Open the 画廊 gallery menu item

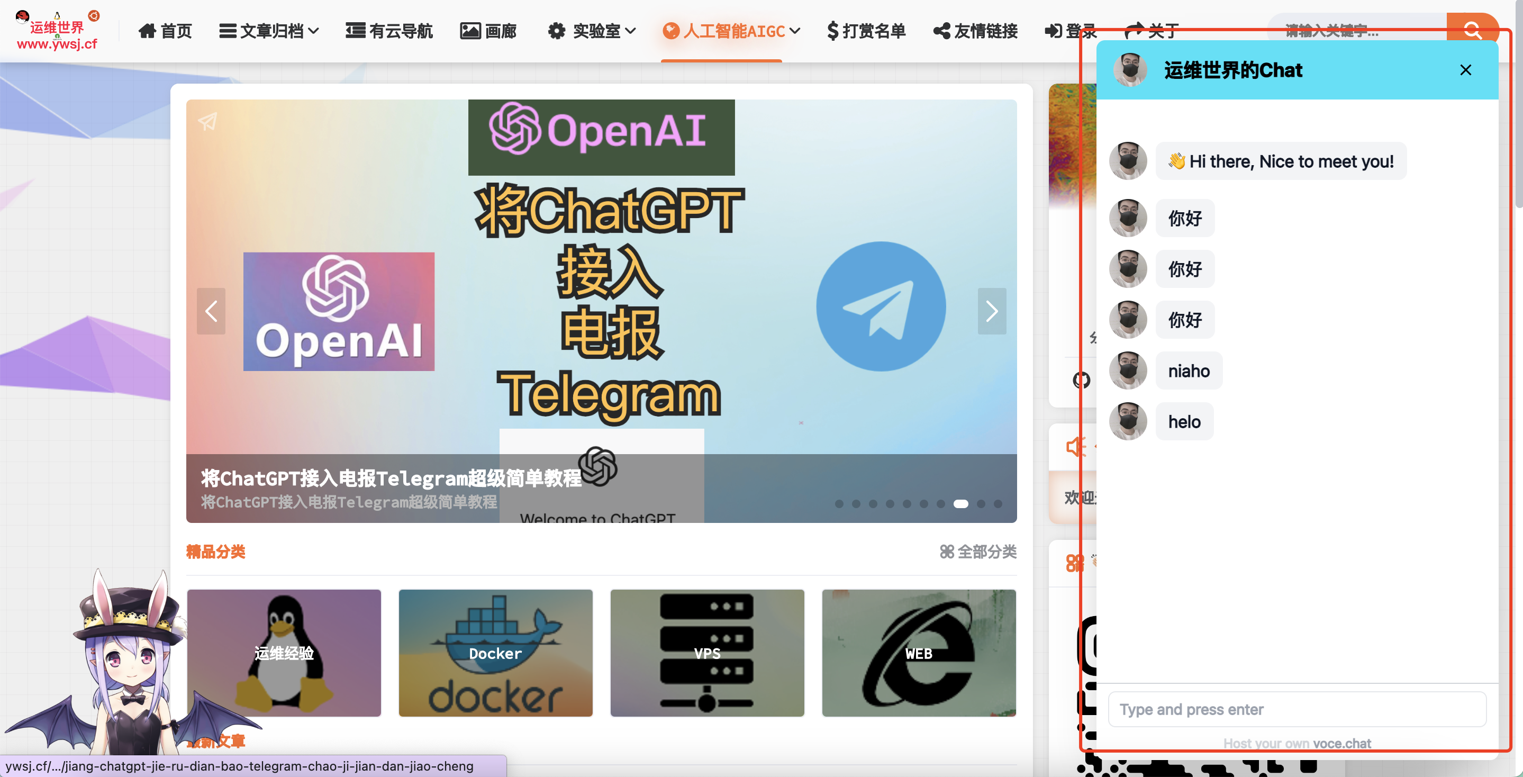pyautogui.click(x=488, y=31)
